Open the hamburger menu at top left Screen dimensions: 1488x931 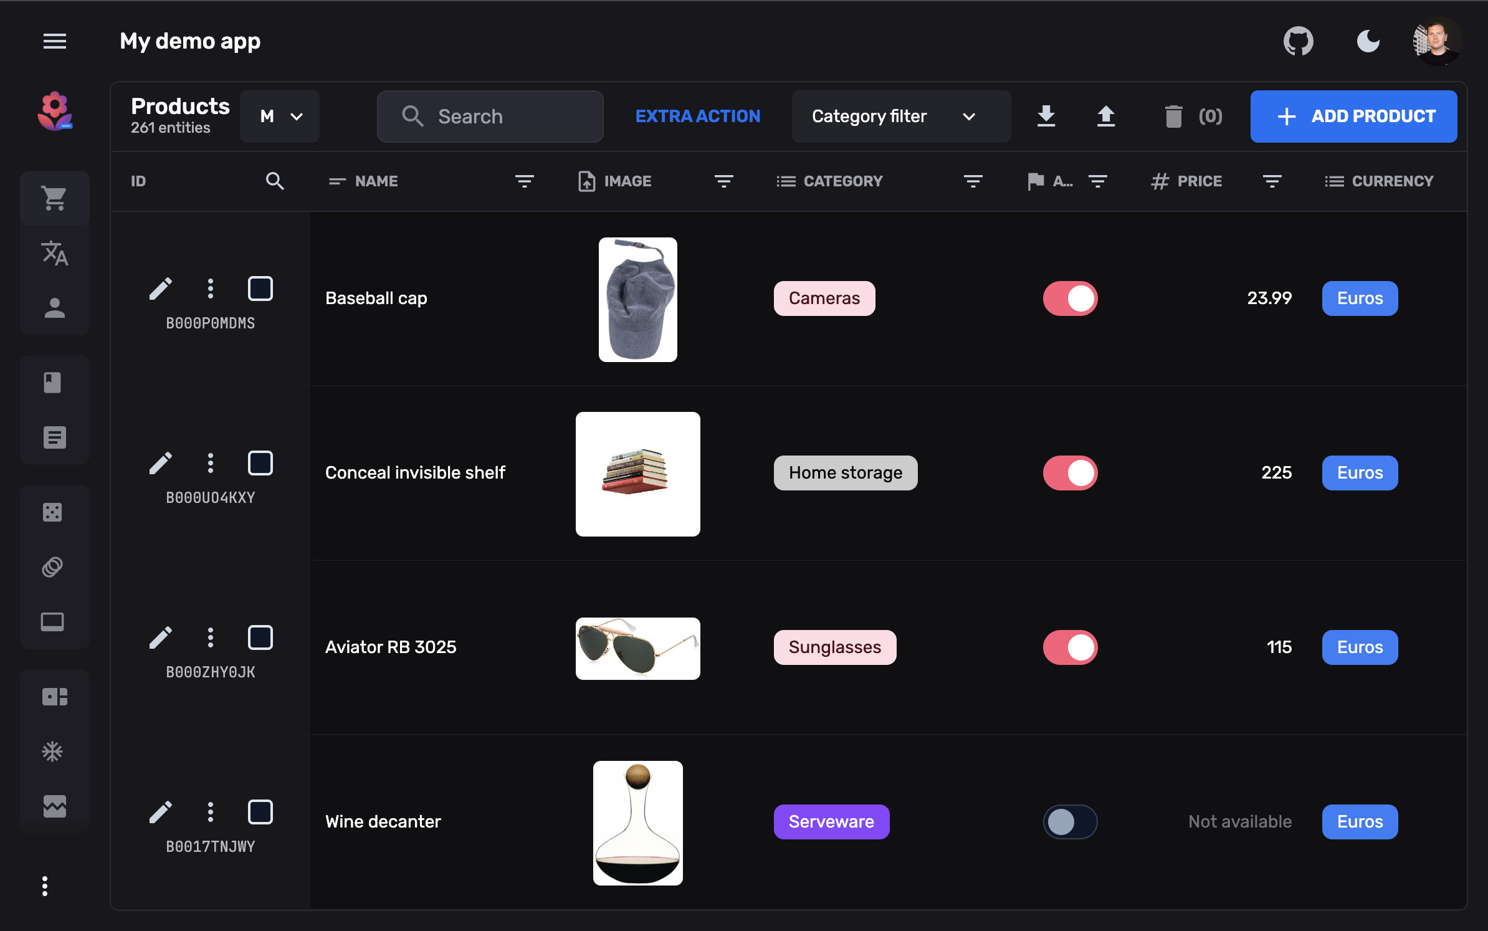point(55,41)
